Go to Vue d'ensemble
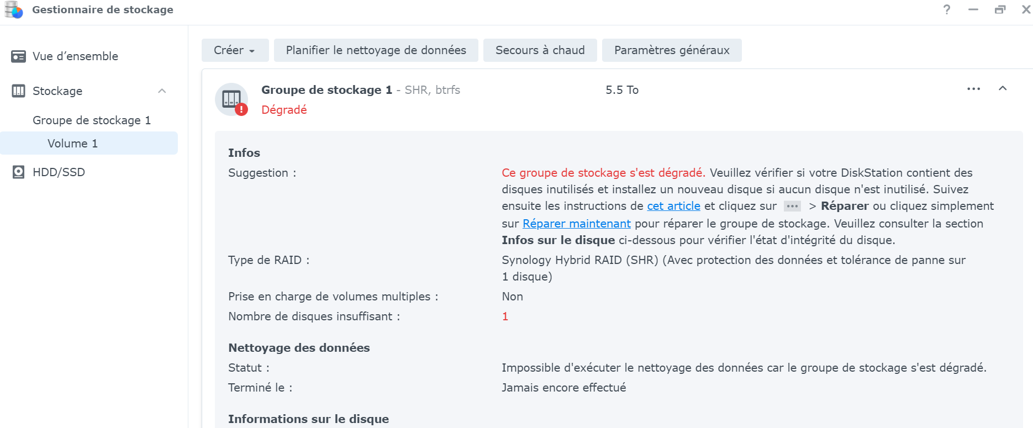 pos(75,56)
